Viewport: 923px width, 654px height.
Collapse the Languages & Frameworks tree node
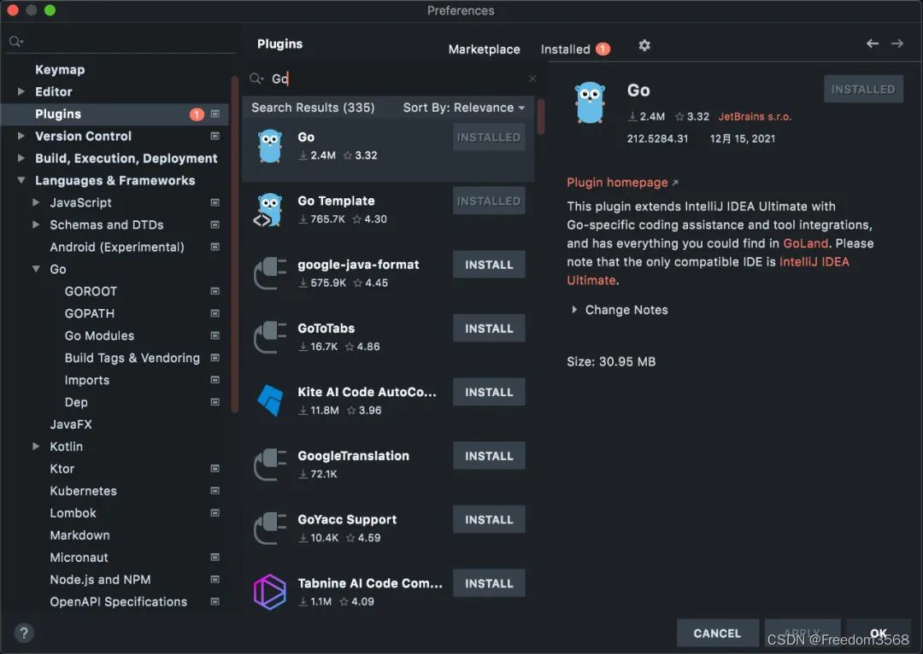[x=21, y=180]
